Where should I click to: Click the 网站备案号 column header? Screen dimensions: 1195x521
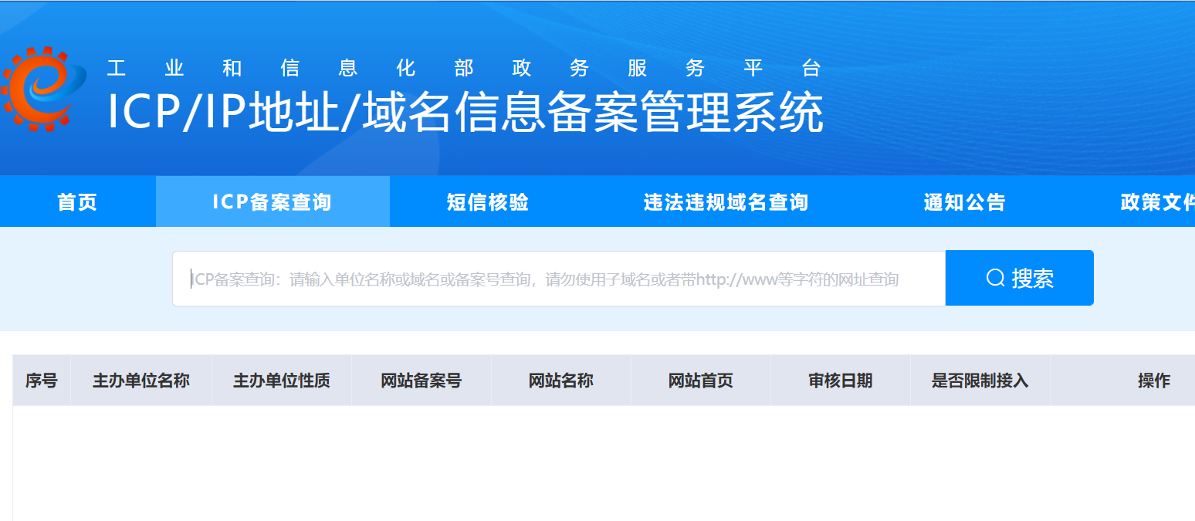[421, 381]
